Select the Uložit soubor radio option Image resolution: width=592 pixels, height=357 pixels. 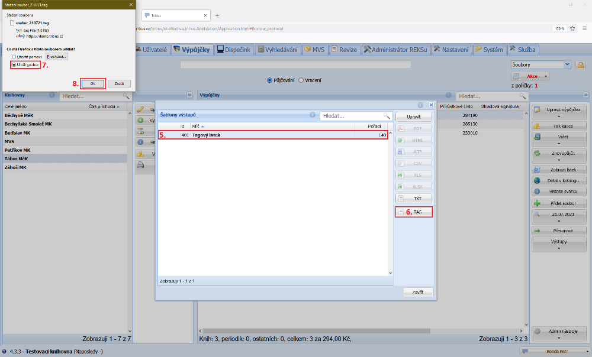click(15, 64)
